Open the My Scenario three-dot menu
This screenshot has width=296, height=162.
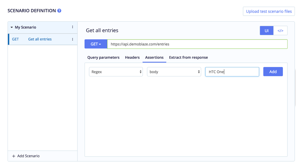tap(72, 27)
